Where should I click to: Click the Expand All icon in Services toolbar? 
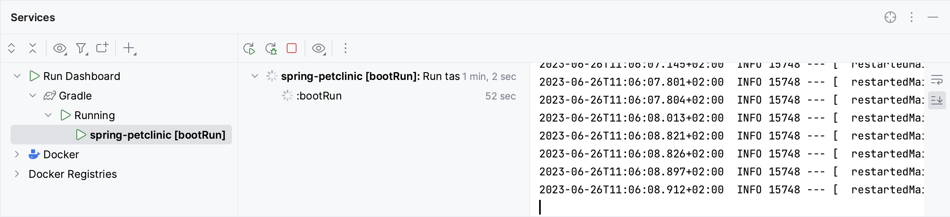tap(11, 48)
